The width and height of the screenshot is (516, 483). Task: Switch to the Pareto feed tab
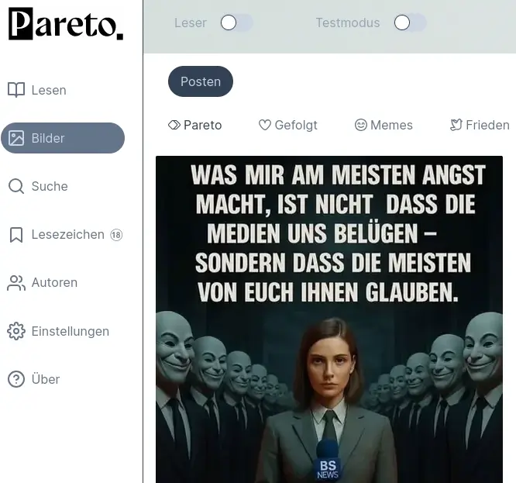click(195, 125)
